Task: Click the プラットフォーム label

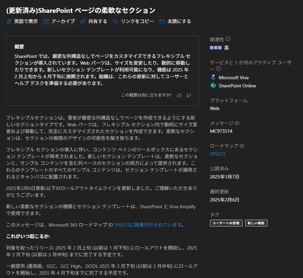Action: click(229, 101)
